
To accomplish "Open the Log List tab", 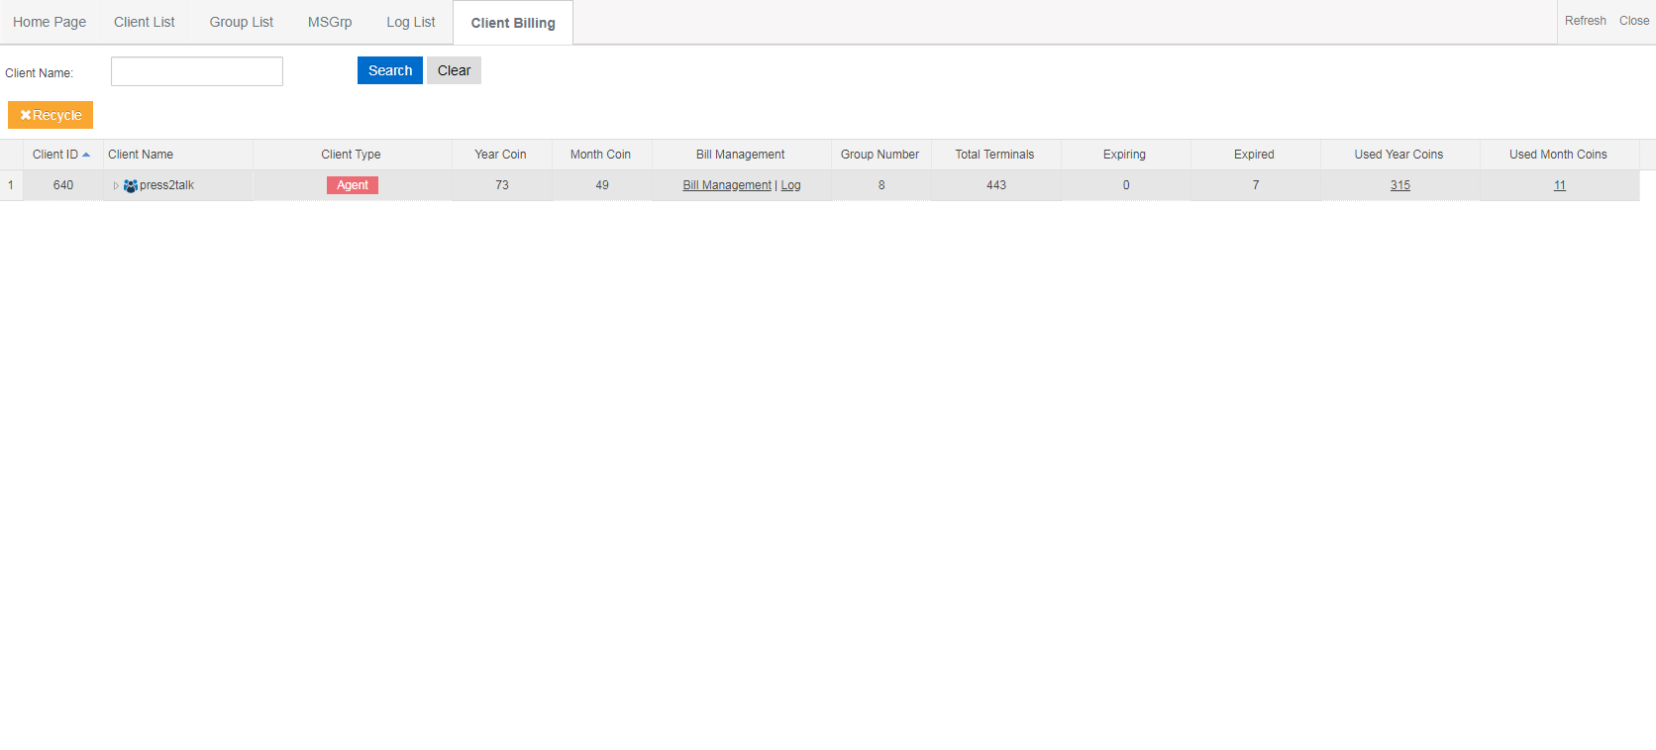I will [x=411, y=22].
